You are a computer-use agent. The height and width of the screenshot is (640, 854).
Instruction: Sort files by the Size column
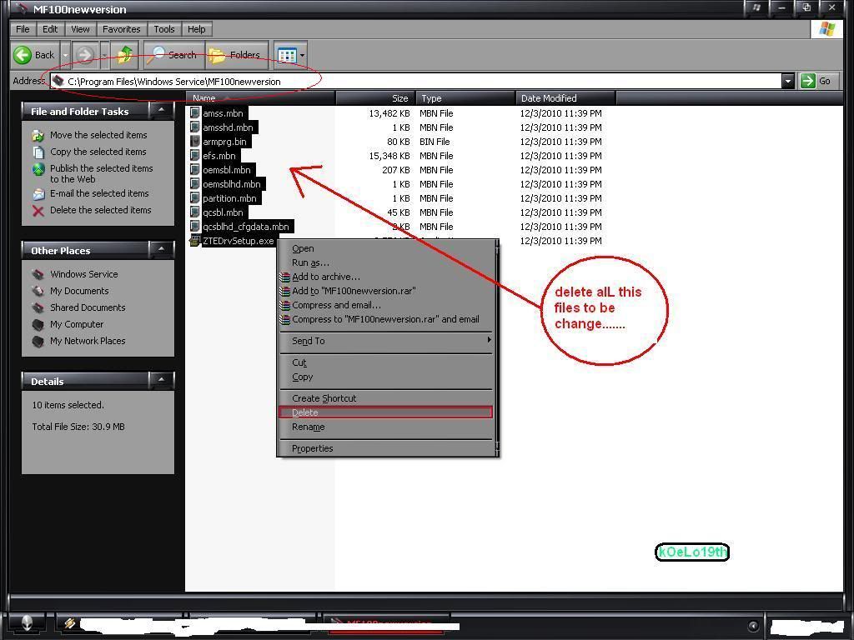[375, 98]
